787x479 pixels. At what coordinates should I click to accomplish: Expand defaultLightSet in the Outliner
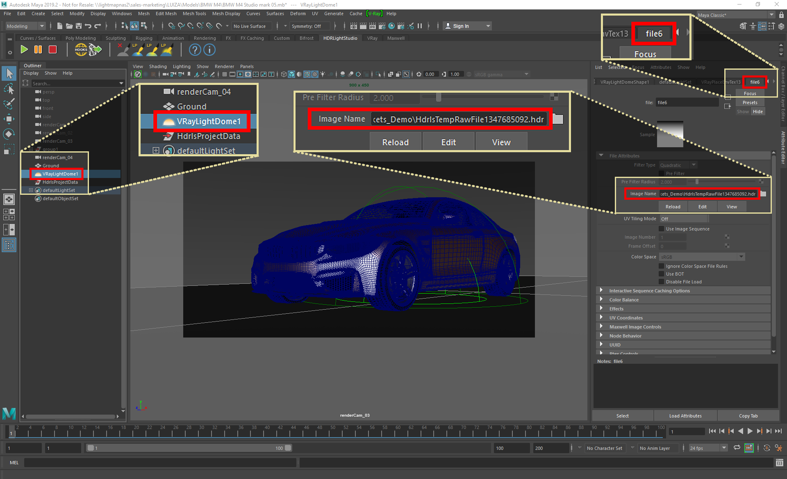[31, 190]
